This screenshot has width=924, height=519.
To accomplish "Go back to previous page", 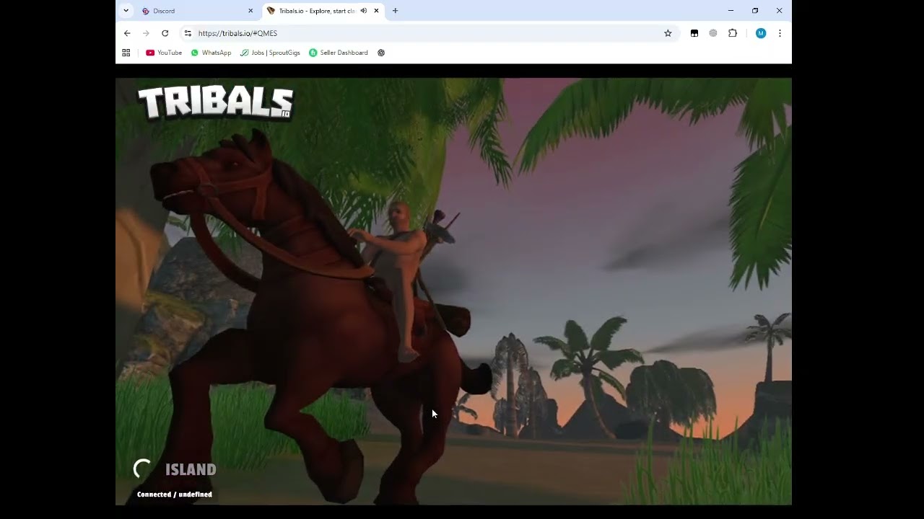I will pos(127,33).
